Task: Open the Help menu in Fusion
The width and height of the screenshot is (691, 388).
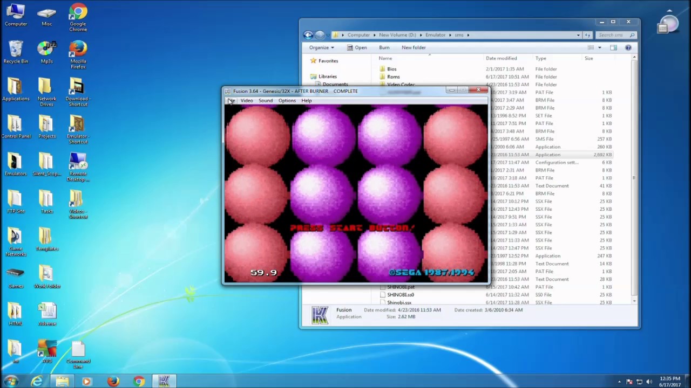Action: 306,101
